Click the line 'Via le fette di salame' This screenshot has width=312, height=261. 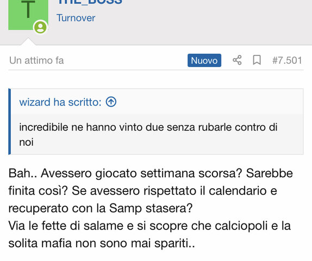(149, 226)
